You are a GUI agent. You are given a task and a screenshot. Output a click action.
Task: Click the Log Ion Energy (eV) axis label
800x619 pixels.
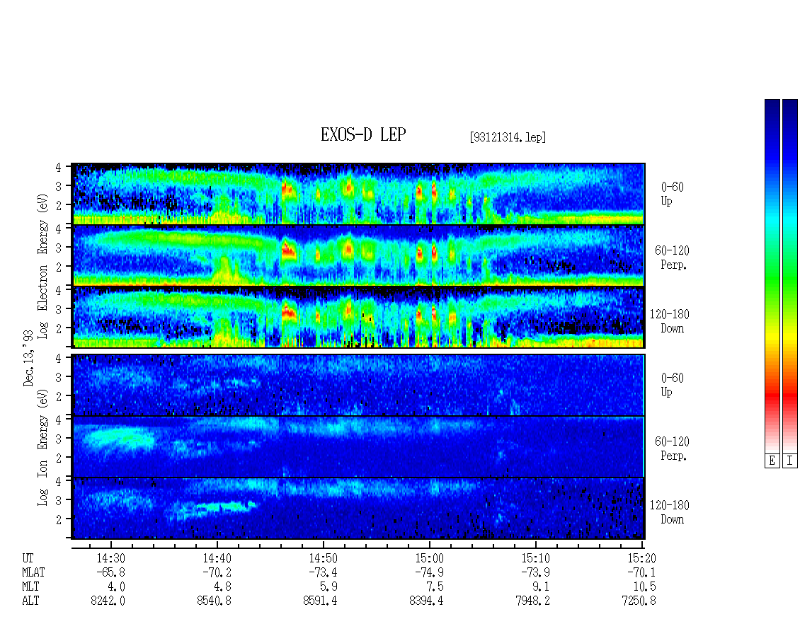click(x=43, y=447)
